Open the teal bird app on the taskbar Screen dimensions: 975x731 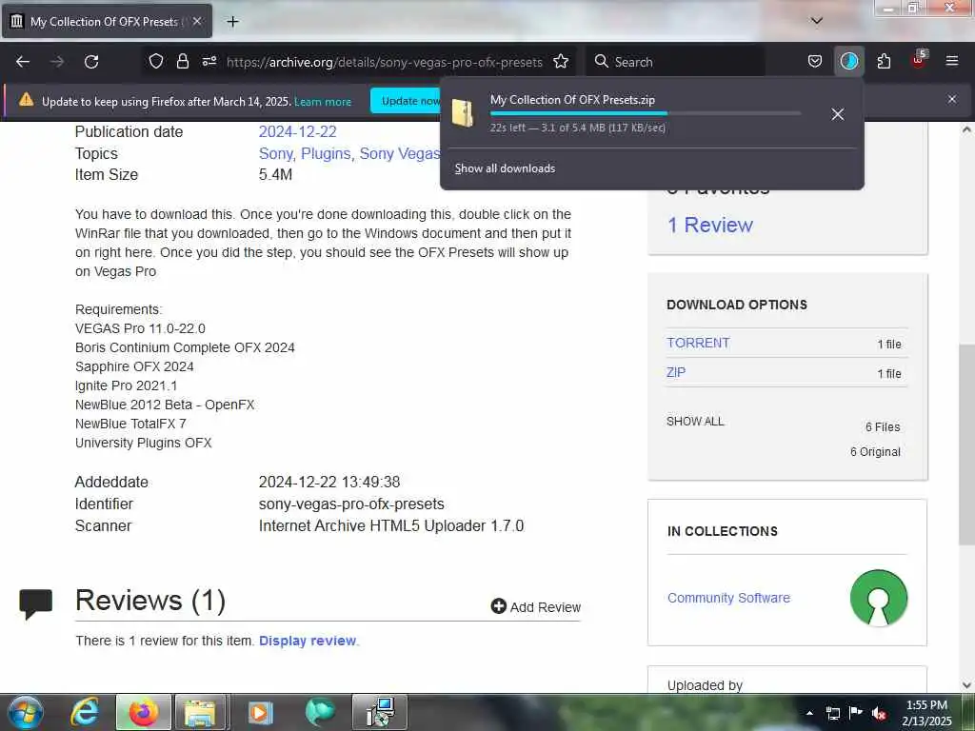320,712
